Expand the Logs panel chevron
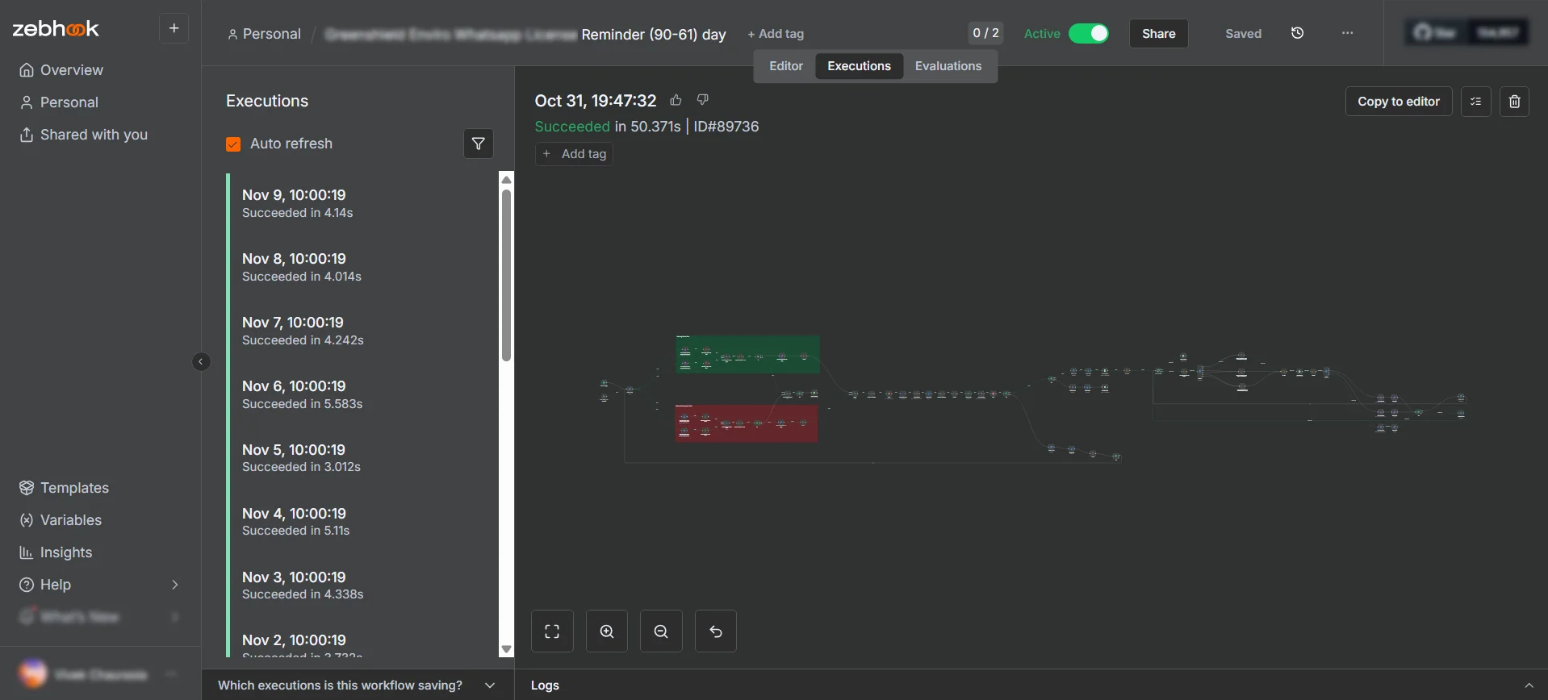 pos(1528,685)
